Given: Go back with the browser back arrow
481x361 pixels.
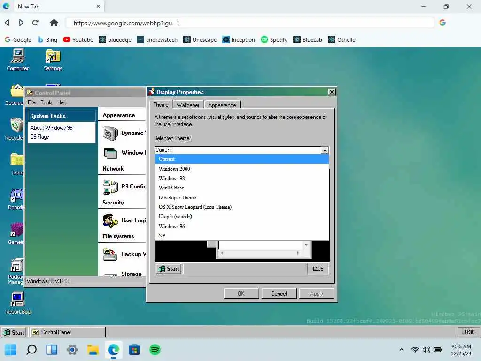Looking at the screenshot, I should pos(7,23).
